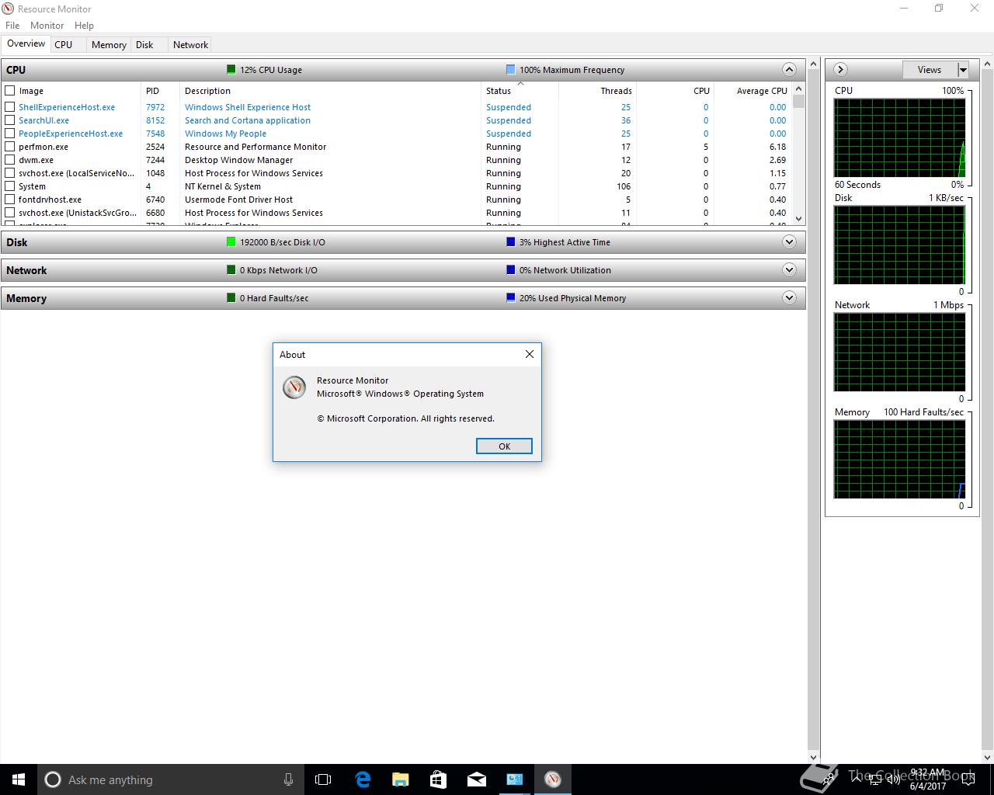Expand the Memory section chevron
The width and height of the screenshot is (994, 795).
789,297
